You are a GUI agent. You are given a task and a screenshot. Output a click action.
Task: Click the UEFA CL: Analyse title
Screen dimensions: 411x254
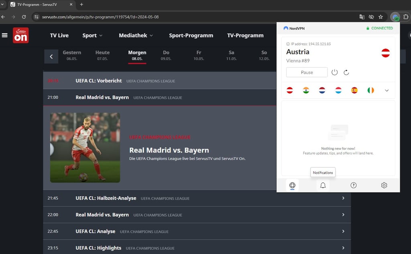(96, 231)
